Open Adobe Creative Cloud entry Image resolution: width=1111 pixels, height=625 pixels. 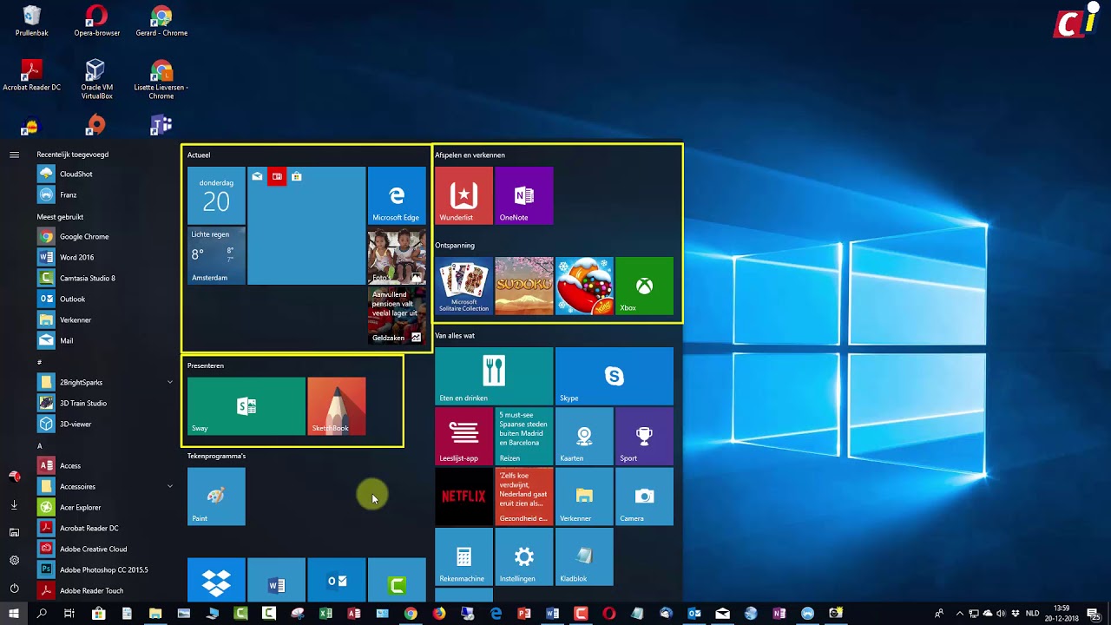pyautogui.click(x=105, y=549)
